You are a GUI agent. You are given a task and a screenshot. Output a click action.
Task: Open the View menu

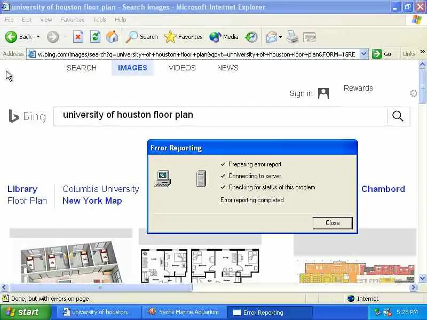pyautogui.click(x=46, y=20)
